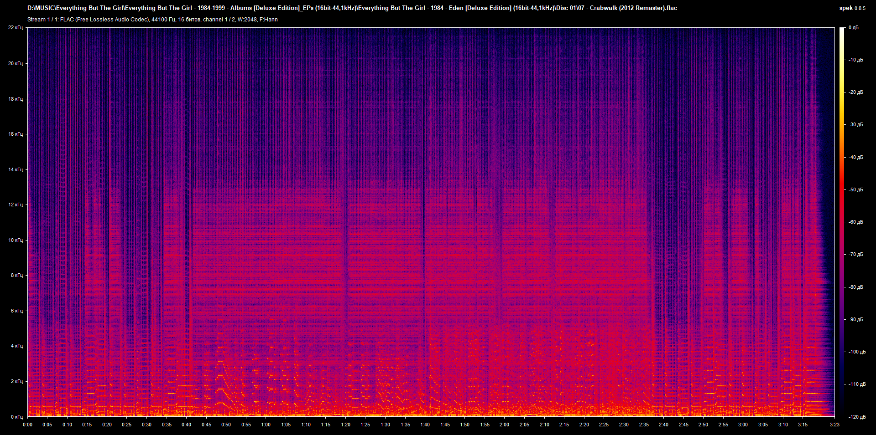876x435 pixels.
Task: Click the file path title of Crabwalk track
Action: point(352,8)
